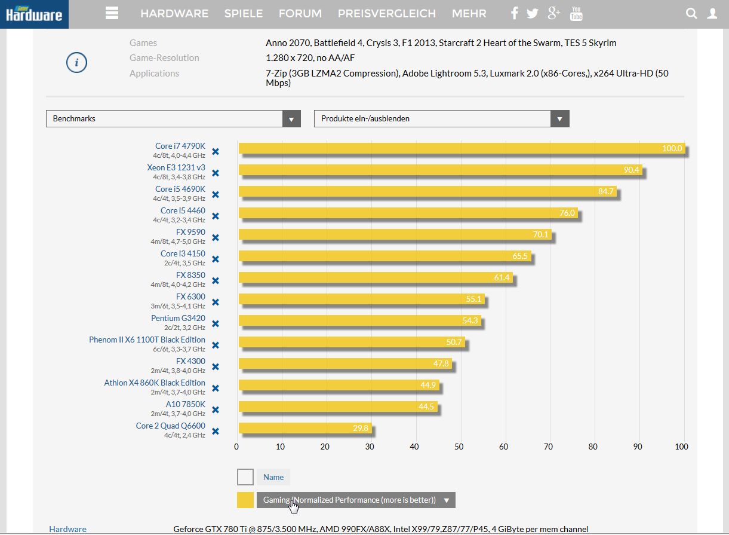Open FX 9590 product link

[190, 232]
